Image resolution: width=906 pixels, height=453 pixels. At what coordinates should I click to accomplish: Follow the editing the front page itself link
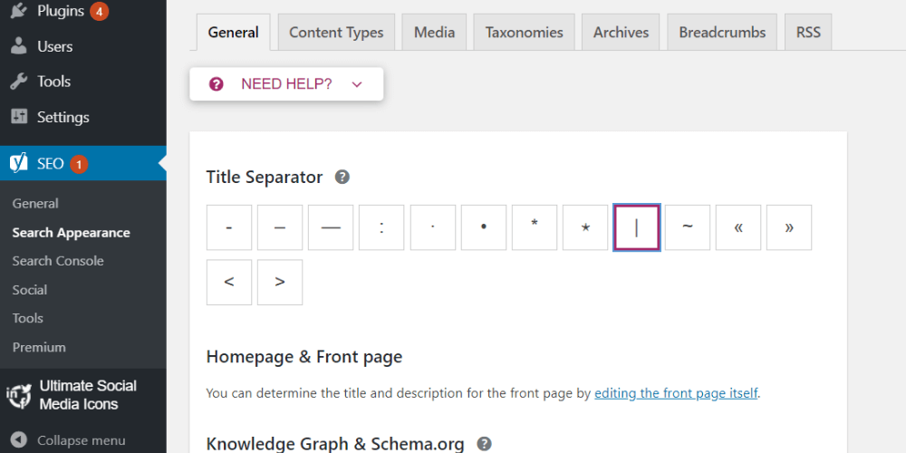tap(676, 393)
